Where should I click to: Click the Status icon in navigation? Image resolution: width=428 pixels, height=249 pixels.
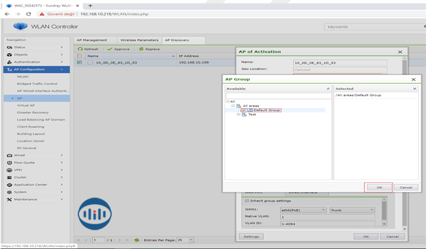tap(9, 48)
